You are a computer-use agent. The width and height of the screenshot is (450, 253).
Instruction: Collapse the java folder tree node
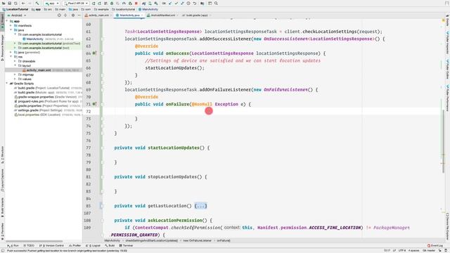point(11,30)
